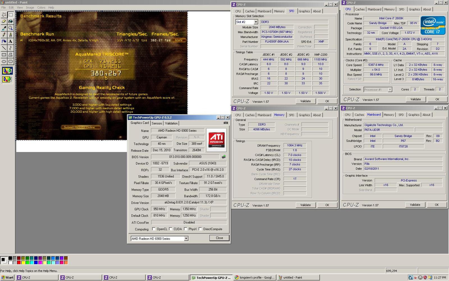Click the DRAM Frequency 1064.3 MHz value
Viewport: 449px width, 281px height.
[295, 146]
